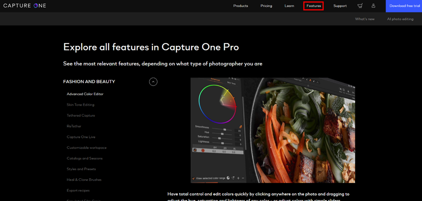422x201 pixels.
Task: Click the minus icon in the color editor
Action: click(243, 178)
